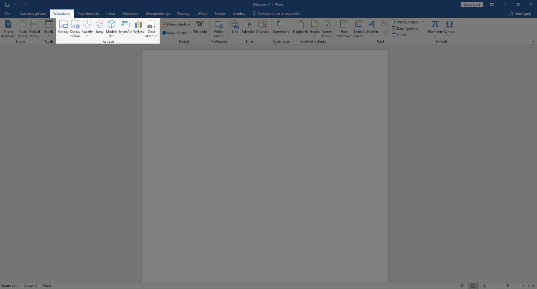The height and width of the screenshot is (289, 537).
Task: Click Udostępnij share button
Action: tap(520, 14)
